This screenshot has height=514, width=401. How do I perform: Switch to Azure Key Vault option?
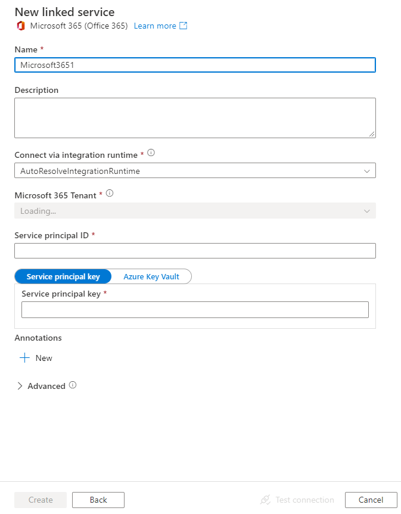(x=151, y=276)
